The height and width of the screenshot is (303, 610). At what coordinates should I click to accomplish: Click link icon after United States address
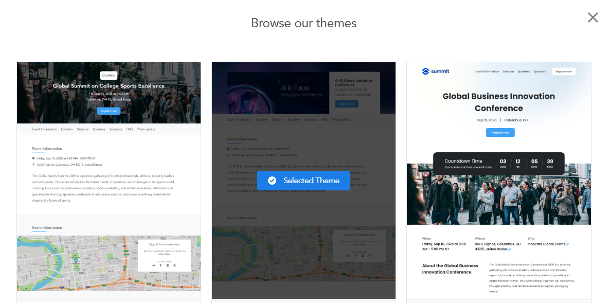tap(509, 249)
